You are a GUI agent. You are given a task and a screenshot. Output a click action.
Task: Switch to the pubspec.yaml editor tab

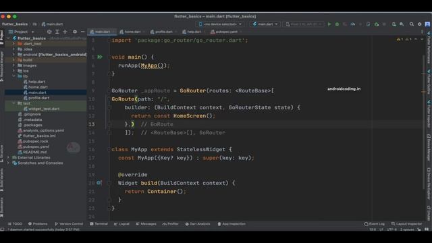point(227,32)
